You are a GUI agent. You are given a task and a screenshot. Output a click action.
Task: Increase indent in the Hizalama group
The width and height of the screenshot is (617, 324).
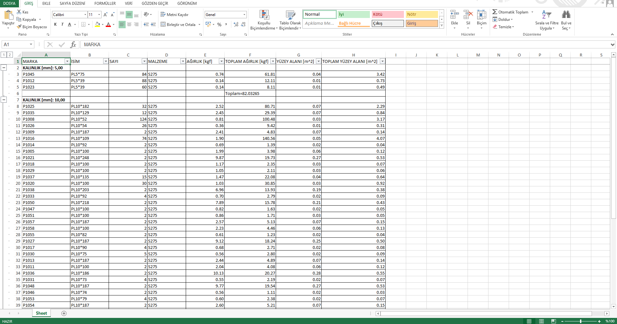(153, 24)
